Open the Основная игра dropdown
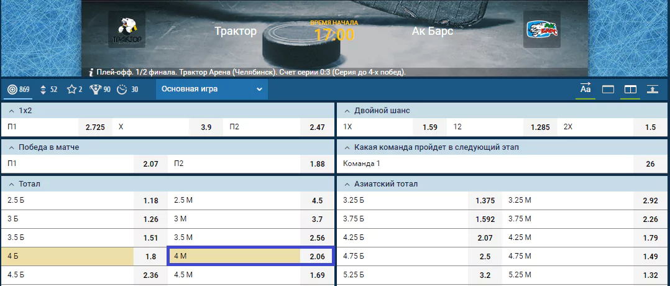This screenshot has width=670, height=286. pos(211,90)
